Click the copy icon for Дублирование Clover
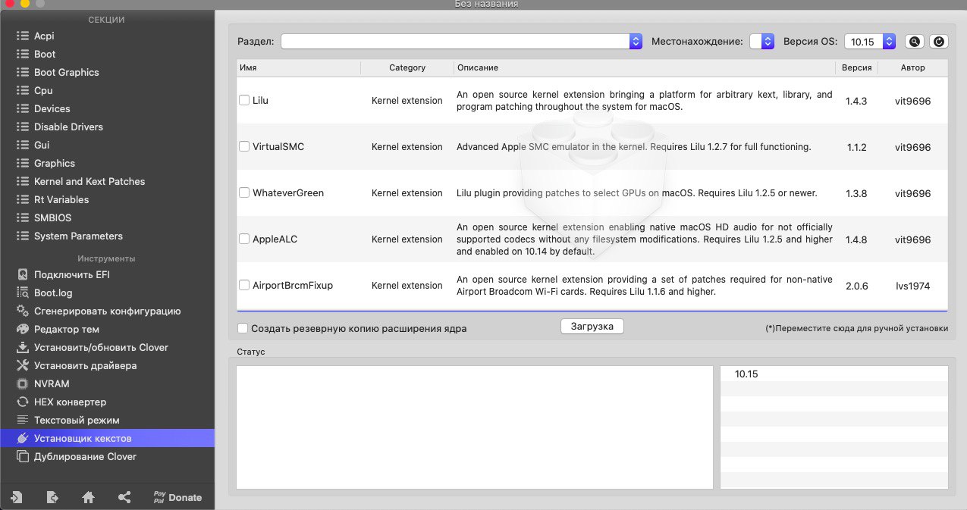 (x=23, y=456)
